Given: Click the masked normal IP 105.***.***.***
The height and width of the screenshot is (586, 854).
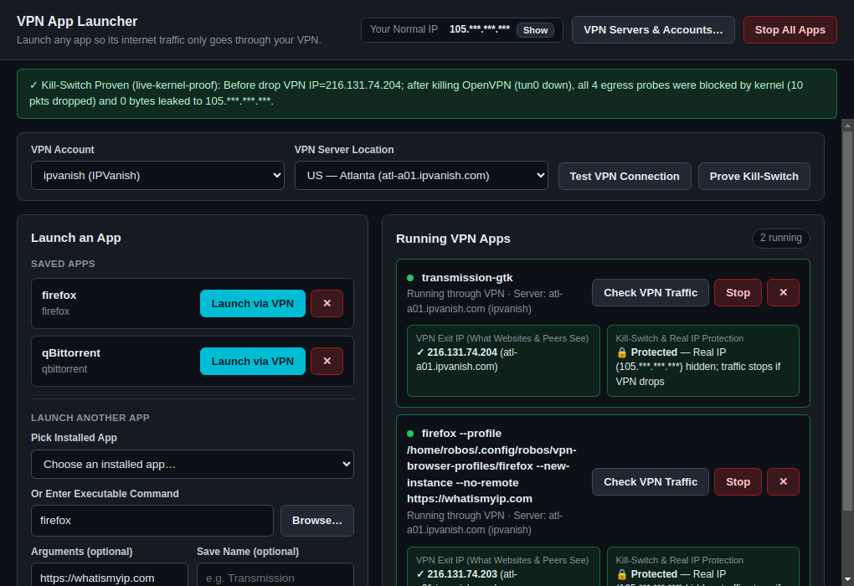Looking at the screenshot, I should click(479, 29).
